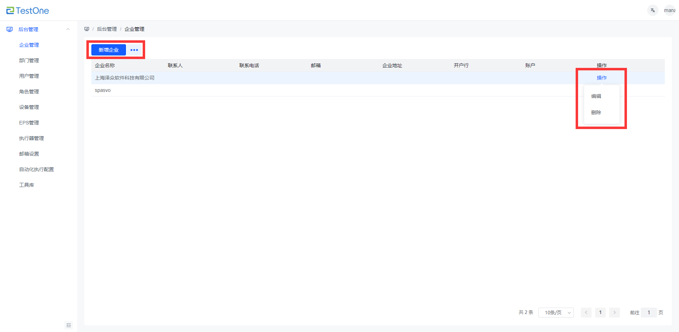Click the language translation icon

point(652,10)
